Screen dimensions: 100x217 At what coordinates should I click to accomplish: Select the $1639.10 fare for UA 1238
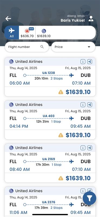(x=78, y=92)
